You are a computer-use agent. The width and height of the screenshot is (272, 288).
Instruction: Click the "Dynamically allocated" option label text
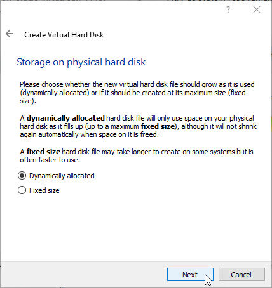62,176
